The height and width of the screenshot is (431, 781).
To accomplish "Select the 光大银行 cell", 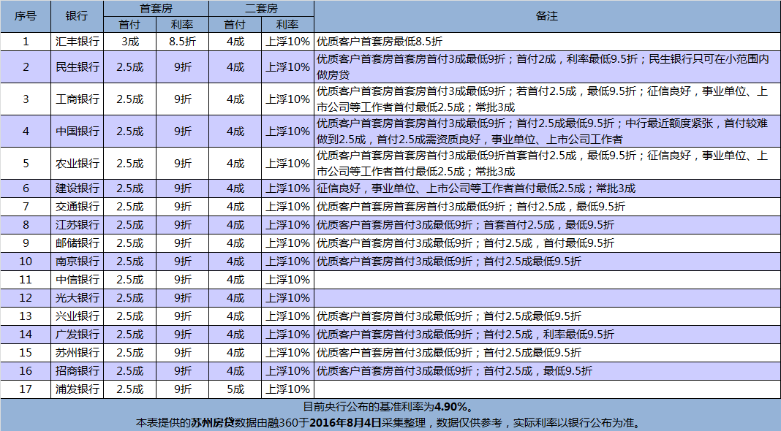I will point(78,297).
